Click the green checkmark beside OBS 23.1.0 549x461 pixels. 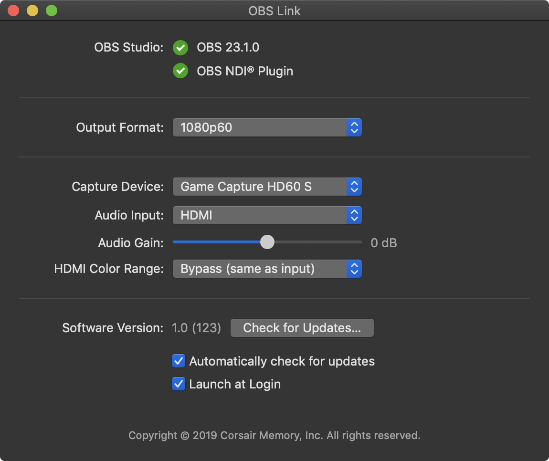(x=180, y=48)
